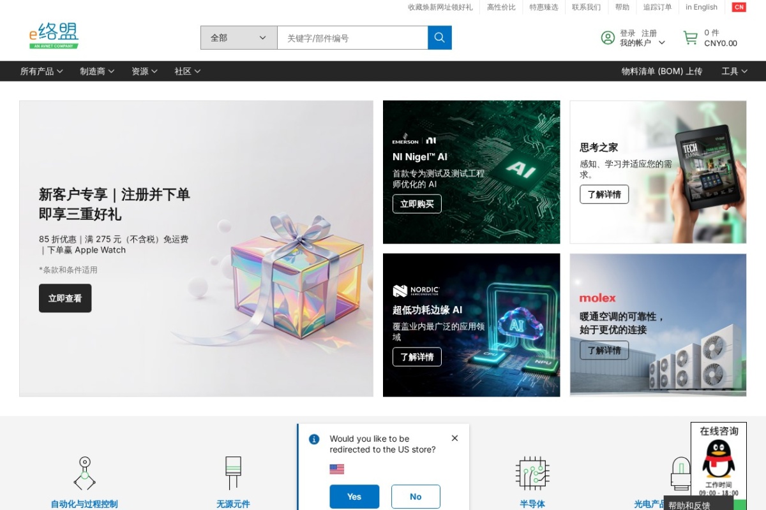Click 立即查看 on new customer banner
This screenshot has height=510, width=766.
65,298
